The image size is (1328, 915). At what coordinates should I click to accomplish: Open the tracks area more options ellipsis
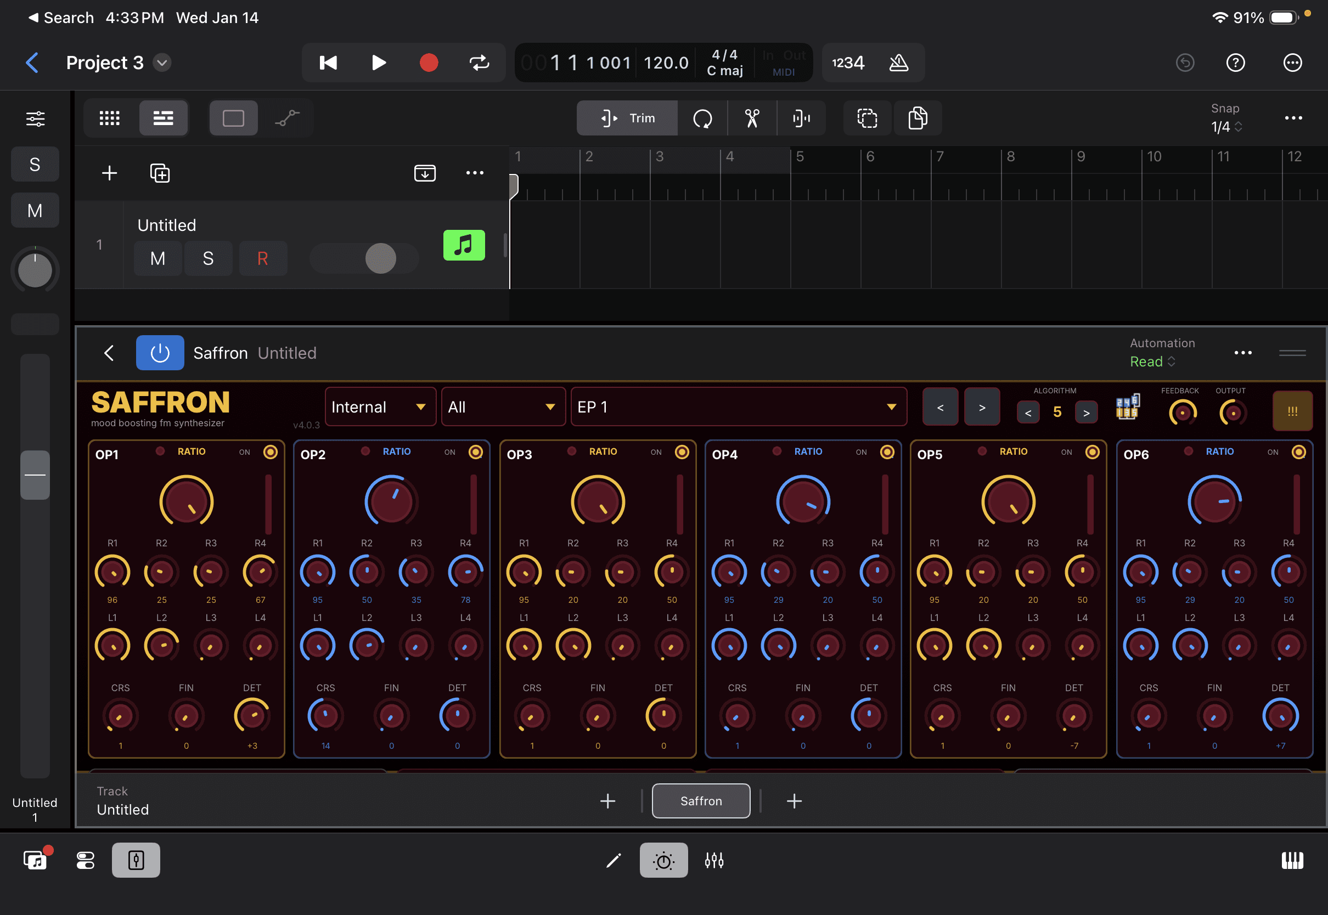click(1293, 118)
